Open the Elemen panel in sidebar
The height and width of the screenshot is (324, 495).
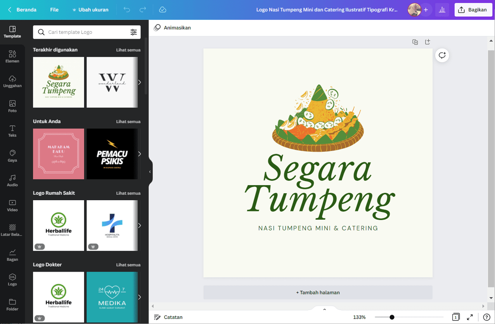tap(12, 57)
